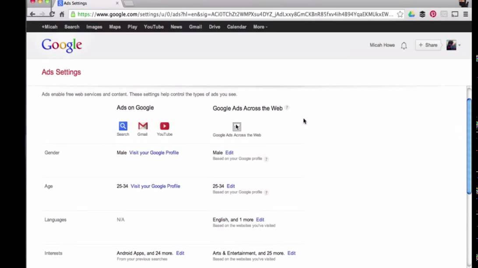478x268 pixels.
Task: Click the Interests row label
Action: coord(53,253)
